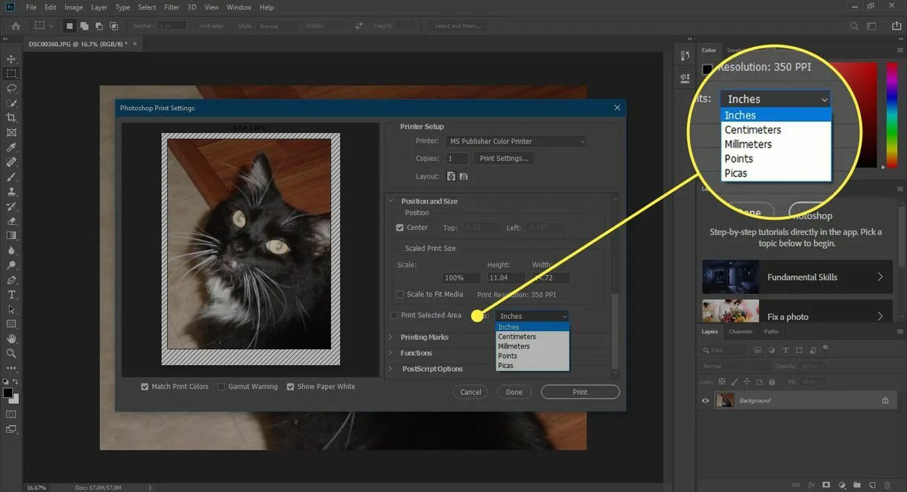Click the Done button
This screenshot has height=492, width=907.
514,392
